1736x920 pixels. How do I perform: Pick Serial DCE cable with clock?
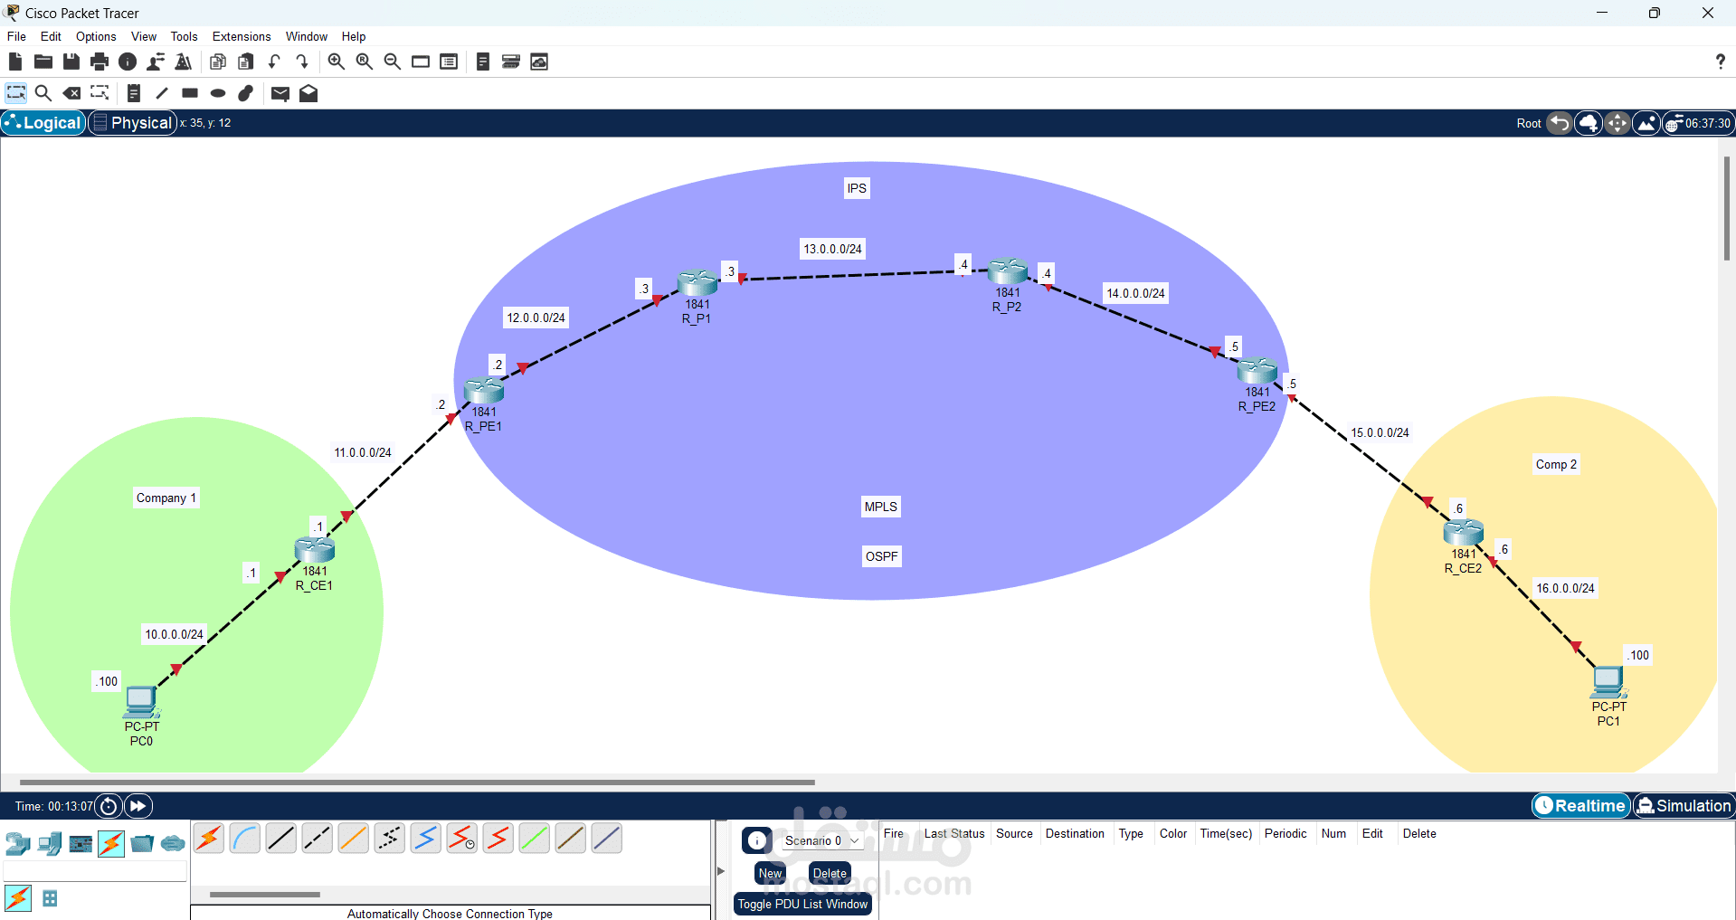coord(462,839)
